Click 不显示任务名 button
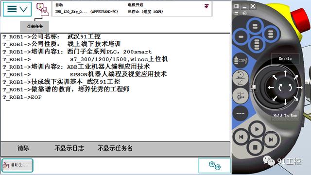 [115, 148]
